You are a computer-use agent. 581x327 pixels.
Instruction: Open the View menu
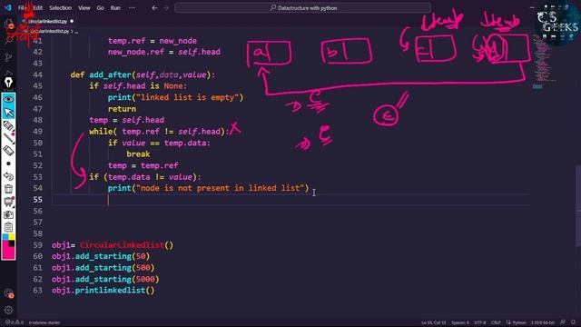pos(84,8)
